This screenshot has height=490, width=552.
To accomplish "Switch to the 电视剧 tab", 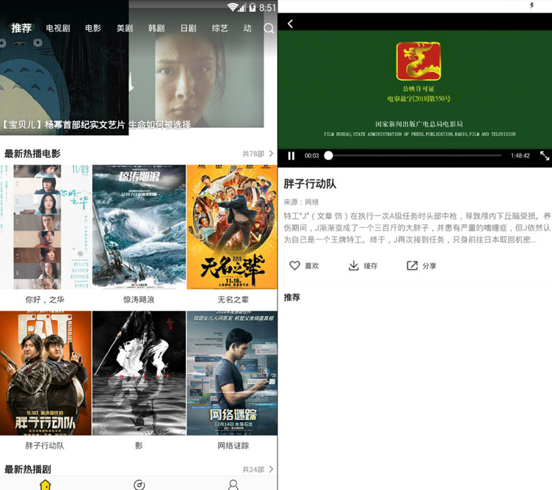I will (x=58, y=28).
